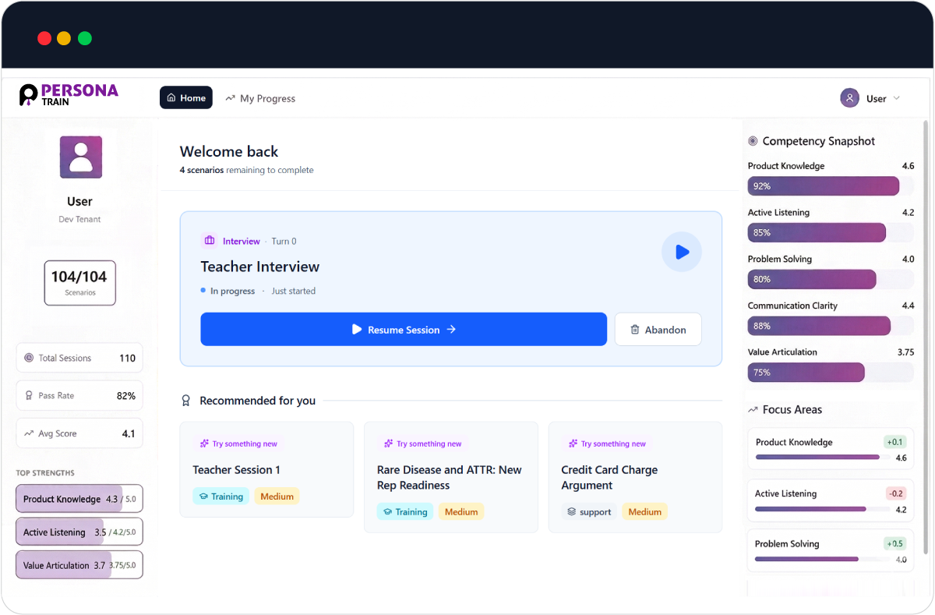Click the Total Sessions icon
Screen dimensions: 935x615
click(30, 357)
